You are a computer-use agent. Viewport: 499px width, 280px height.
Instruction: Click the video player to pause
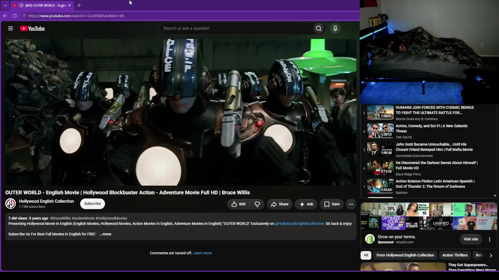[181, 112]
